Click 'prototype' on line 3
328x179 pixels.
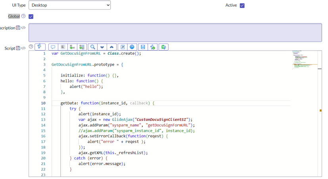[104, 65]
